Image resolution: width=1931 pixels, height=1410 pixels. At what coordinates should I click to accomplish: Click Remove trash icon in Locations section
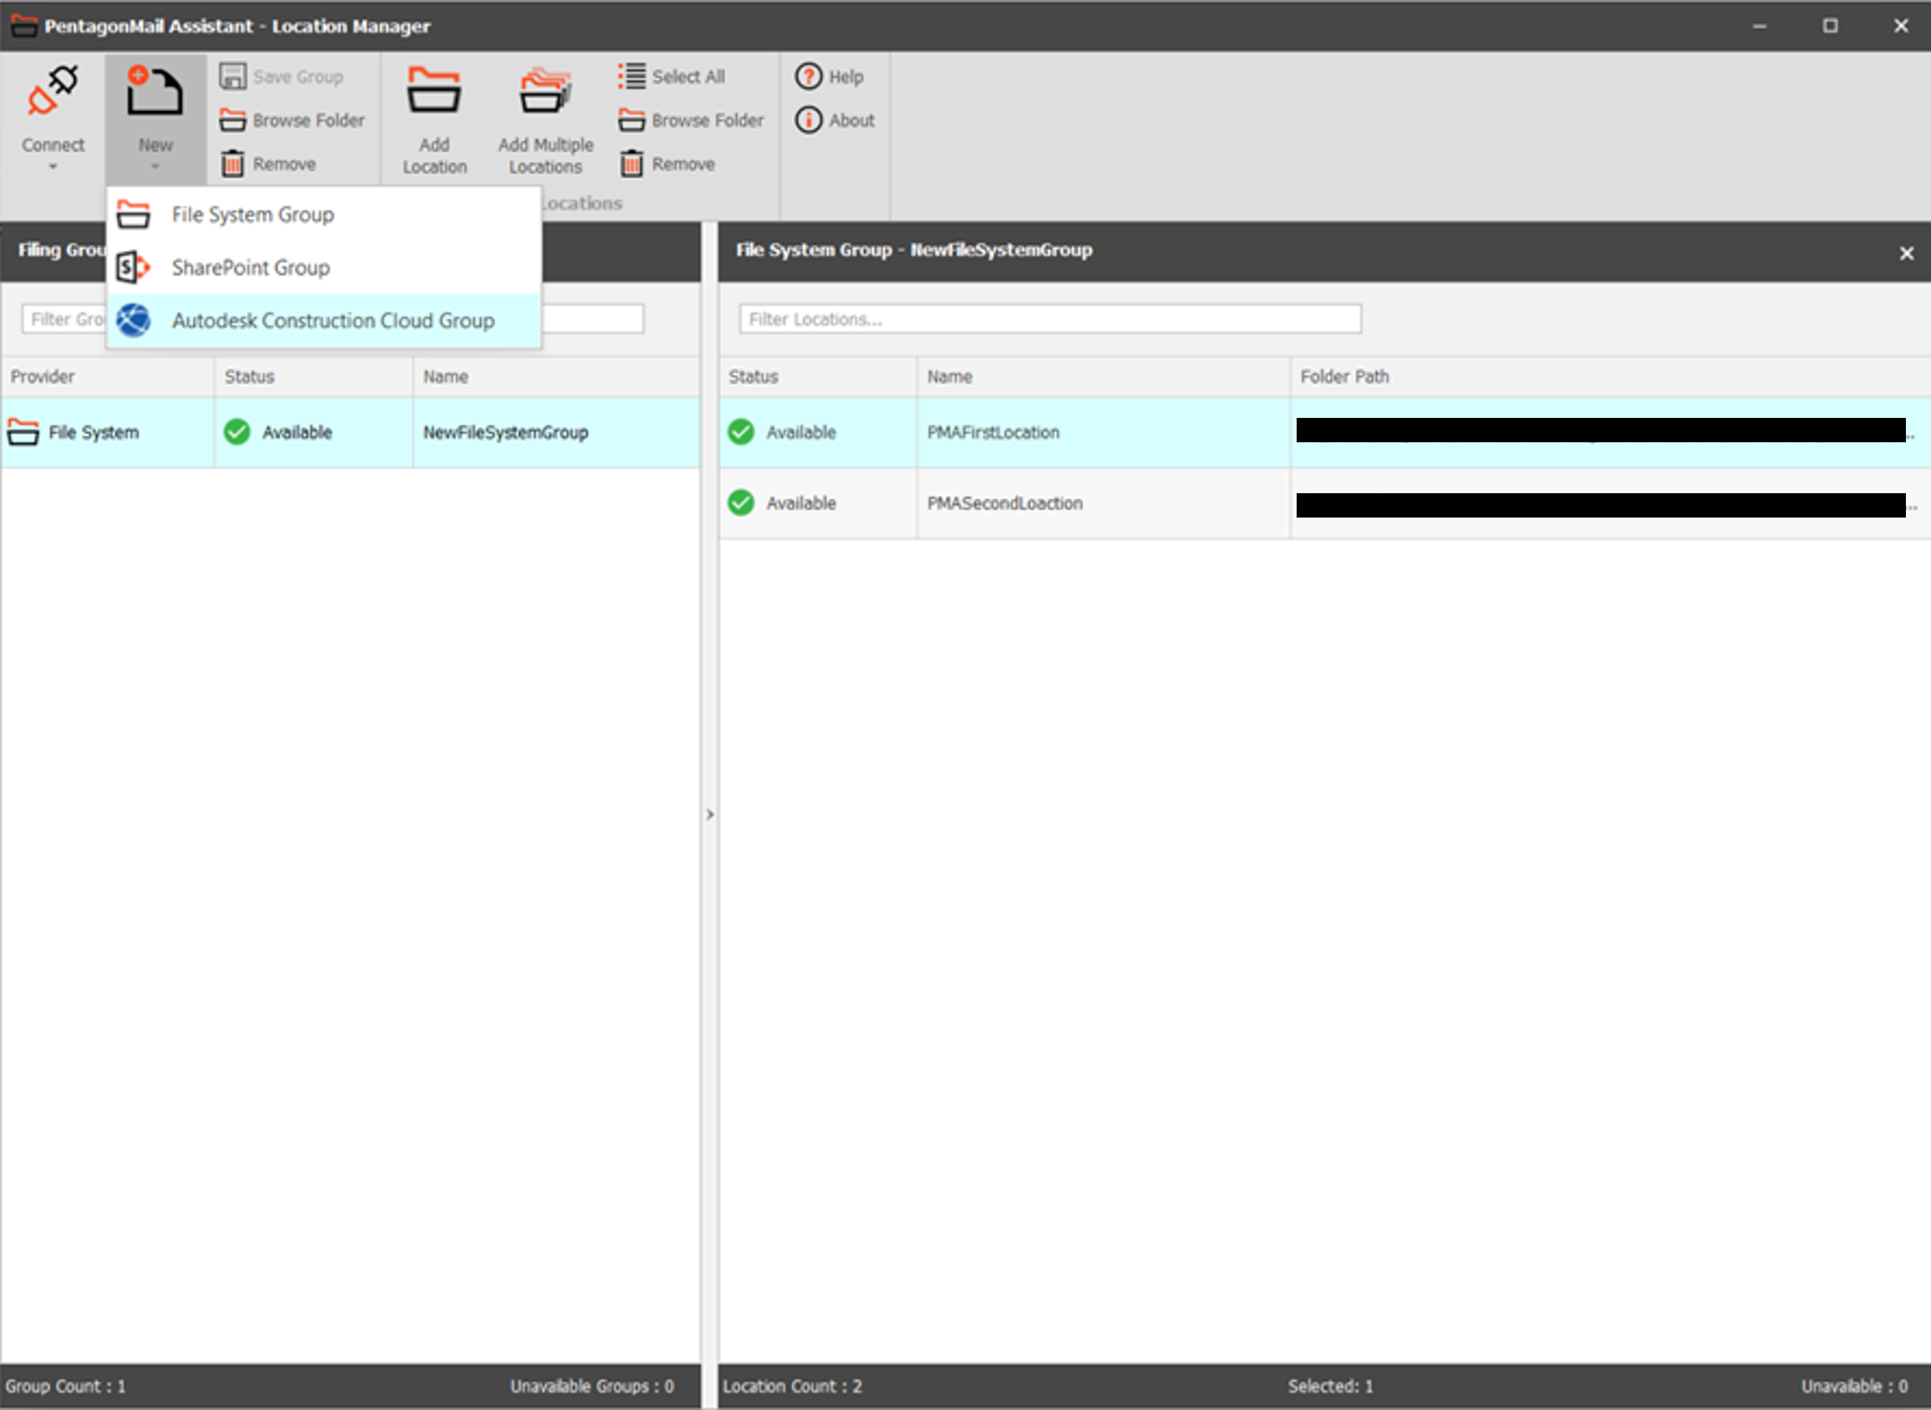point(631,164)
